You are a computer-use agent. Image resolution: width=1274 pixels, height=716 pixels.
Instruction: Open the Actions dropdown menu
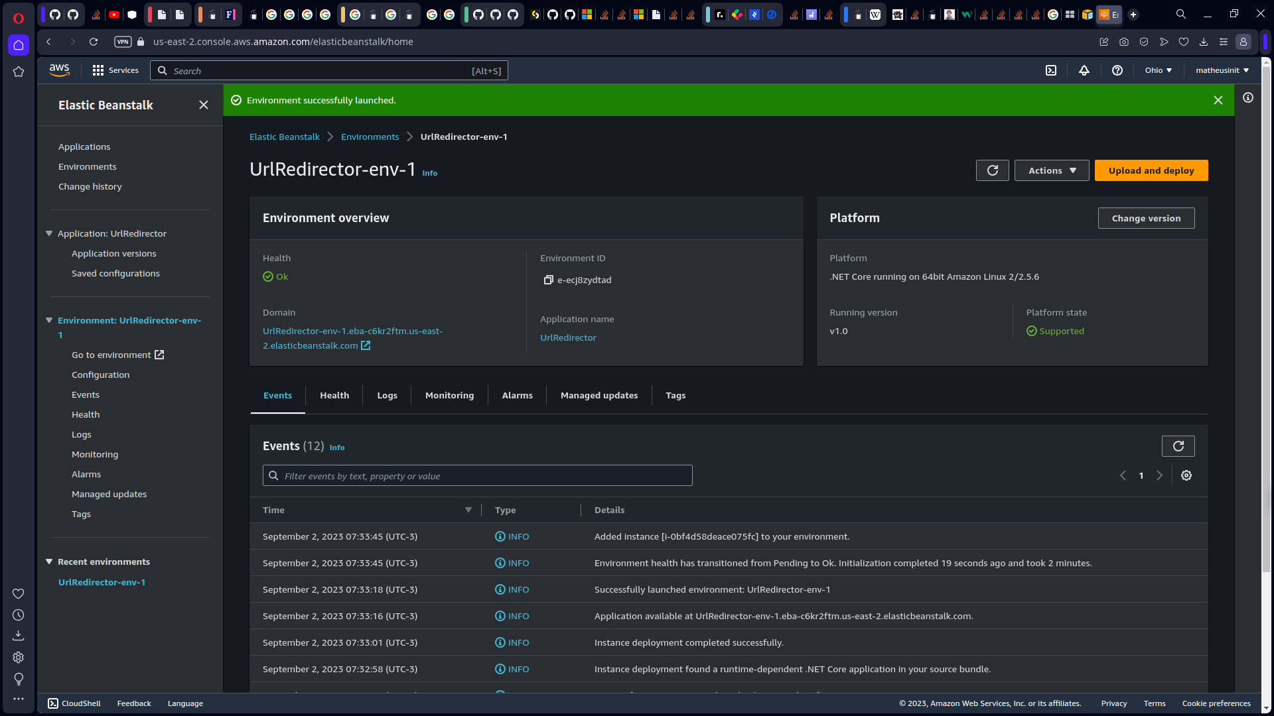pyautogui.click(x=1051, y=170)
